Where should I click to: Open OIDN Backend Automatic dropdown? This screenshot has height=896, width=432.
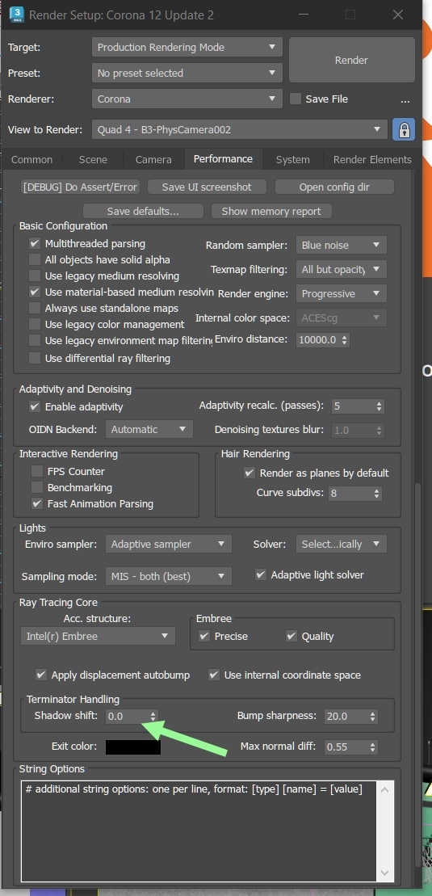149,429
